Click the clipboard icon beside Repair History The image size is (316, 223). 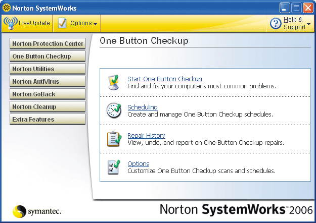tap(114, 139)
